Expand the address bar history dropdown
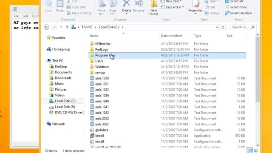Image resolution: width=272 pixels, height=153 pixels. tap(217, 27)
